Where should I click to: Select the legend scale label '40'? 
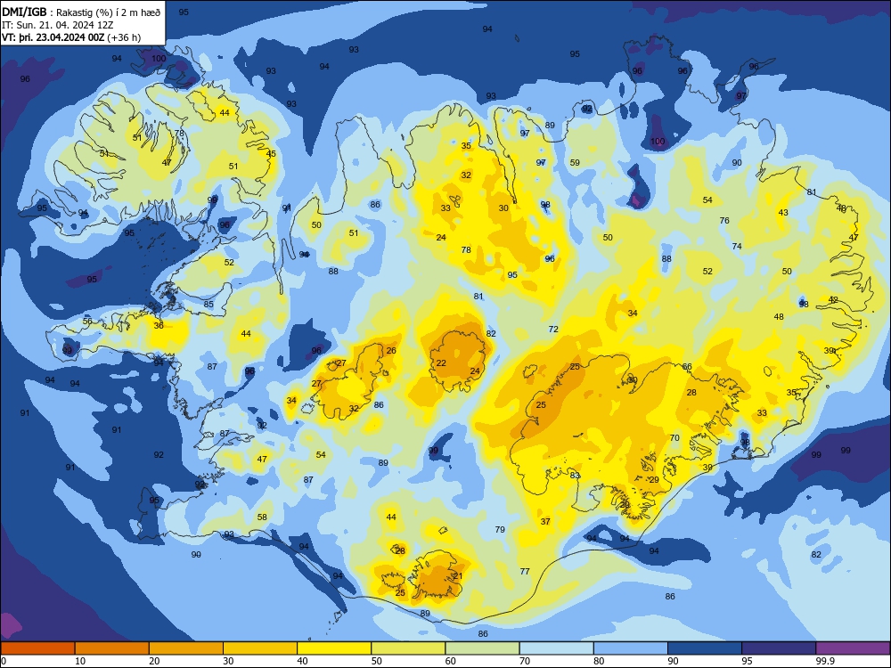[x=302, y=661]
